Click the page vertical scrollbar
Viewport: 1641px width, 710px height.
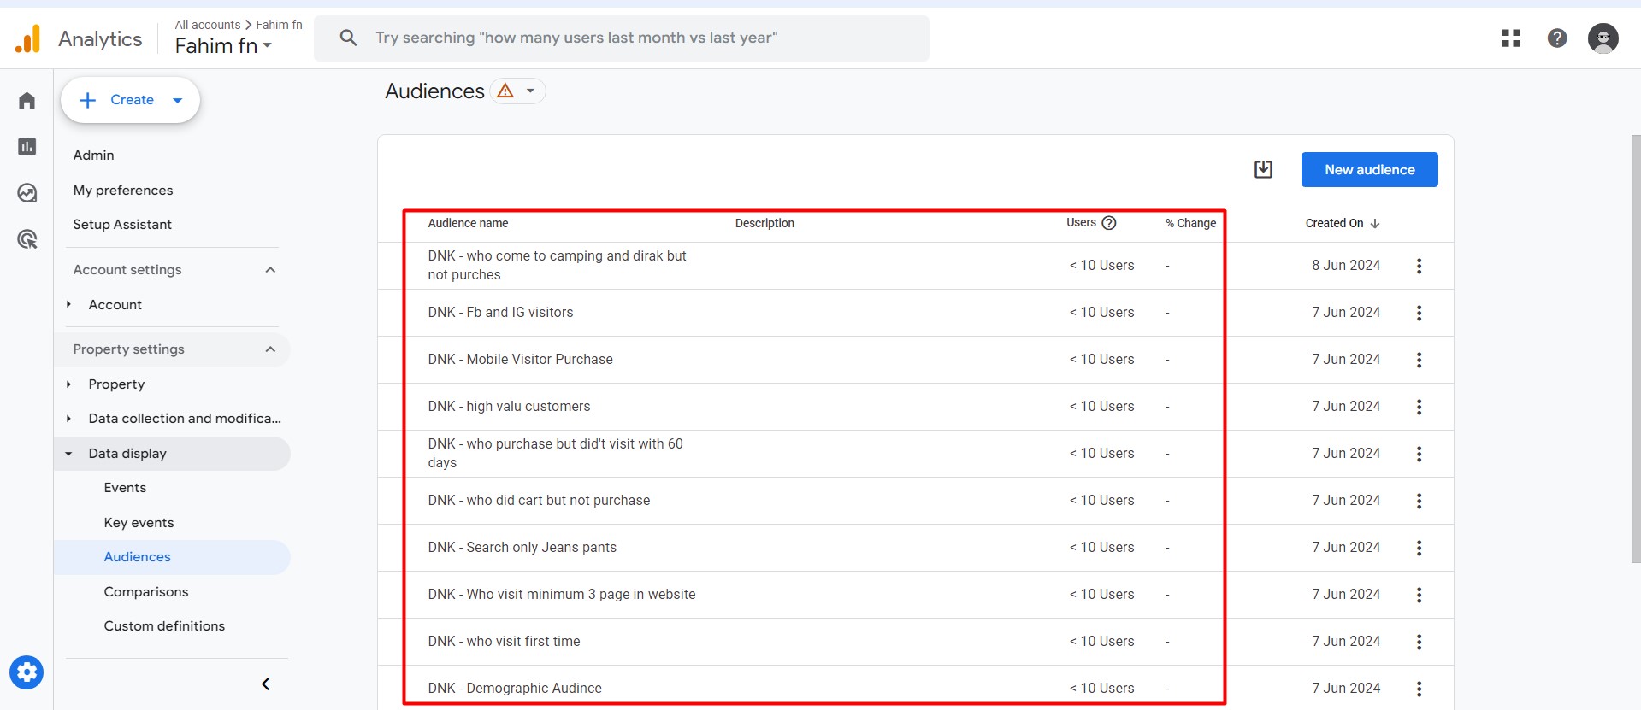click(1635, 349)
